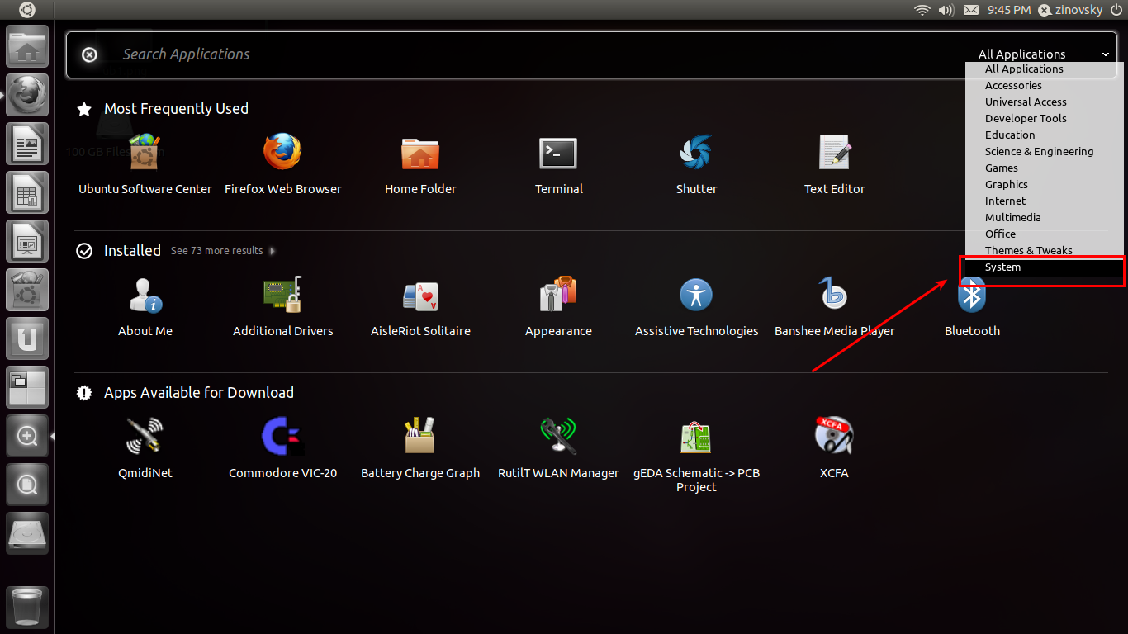The height and width of the screenshot is (634, 1128).
Task: Open the All Applications filter dropdown arrow
Action: pos(1106,54)
